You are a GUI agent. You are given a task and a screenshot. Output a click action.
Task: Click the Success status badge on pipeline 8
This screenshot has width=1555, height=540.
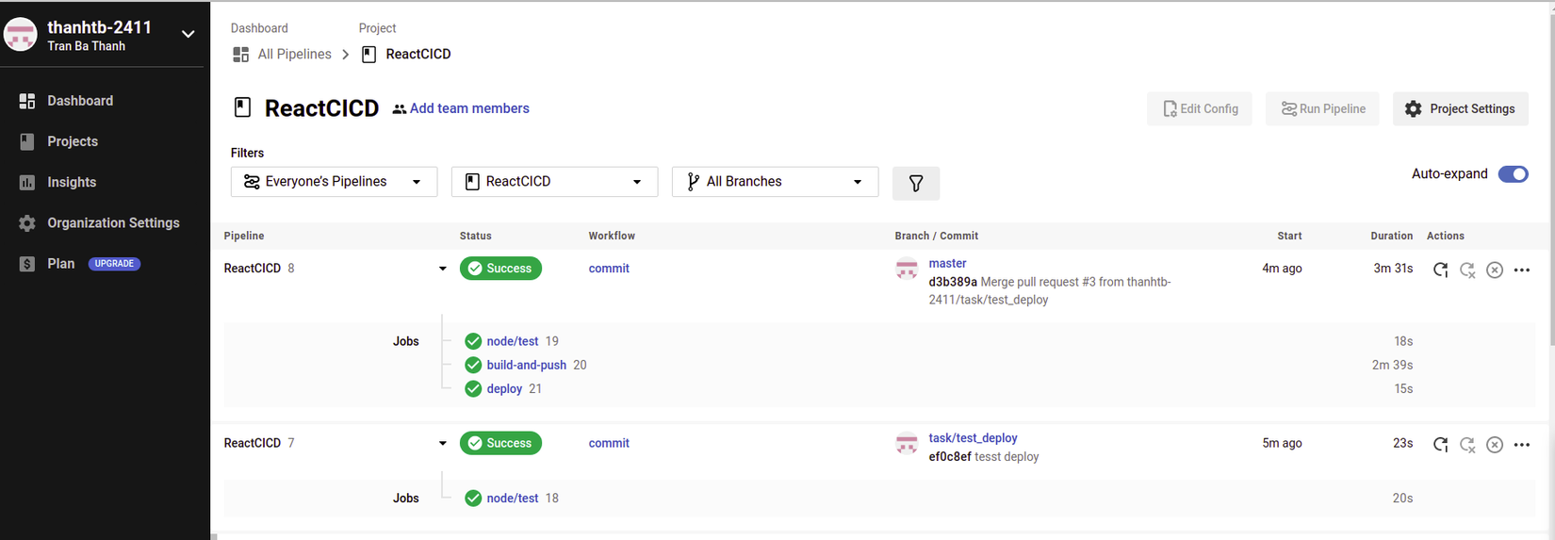pos(500,269)
